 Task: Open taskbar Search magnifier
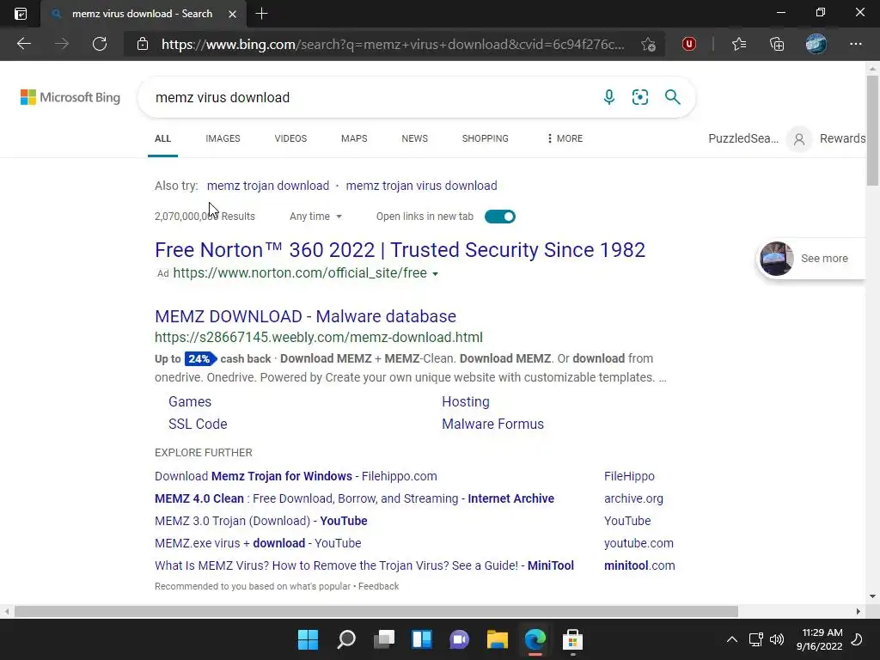(346, 639)
